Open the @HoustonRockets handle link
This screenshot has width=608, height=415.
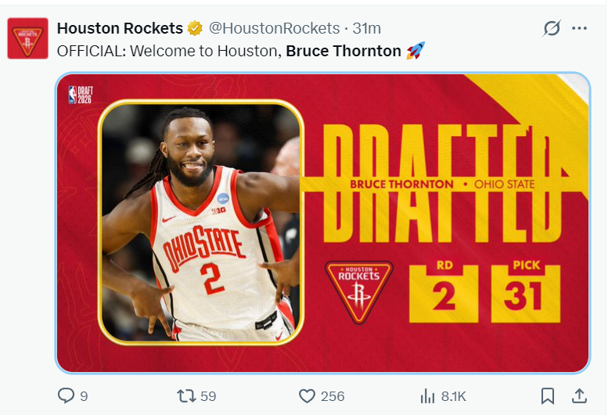pos(274,28)
